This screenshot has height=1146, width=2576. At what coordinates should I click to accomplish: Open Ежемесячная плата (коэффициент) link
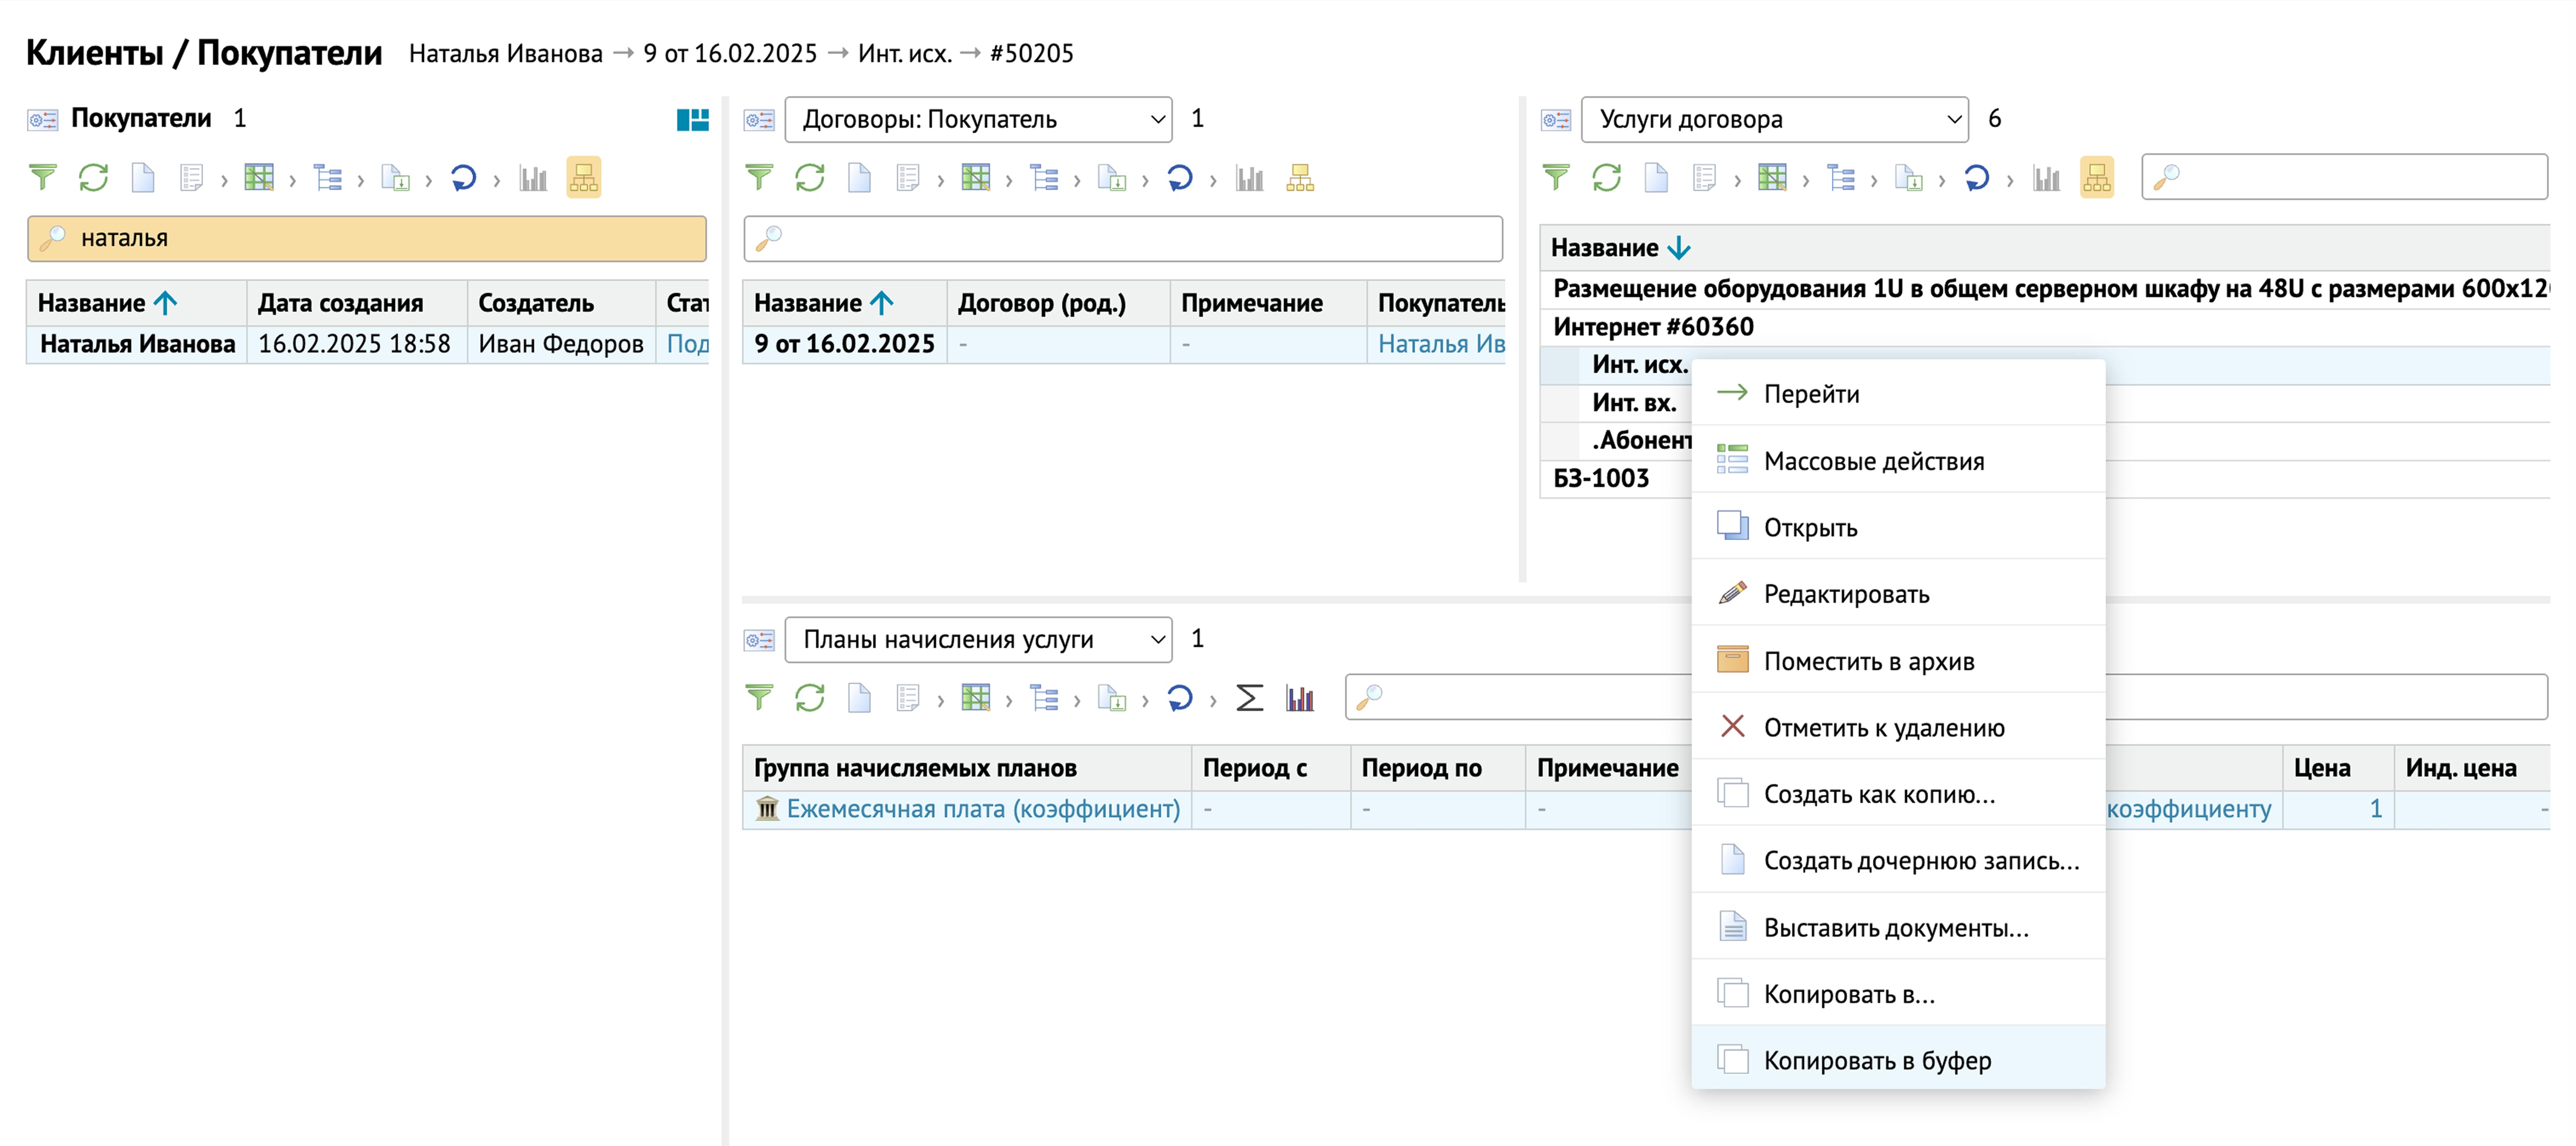point(982,808)
